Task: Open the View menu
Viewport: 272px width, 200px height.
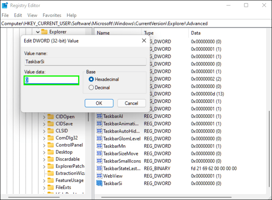Action: [x=32, y=15]
